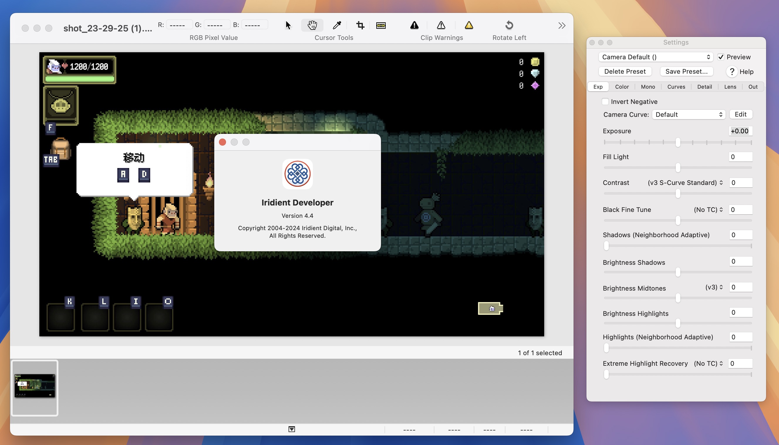Image resolution: width=779 pixels, height=445 pixels.
Task: Click the Camera Curve Edit button
Action: tap(741, 114)
